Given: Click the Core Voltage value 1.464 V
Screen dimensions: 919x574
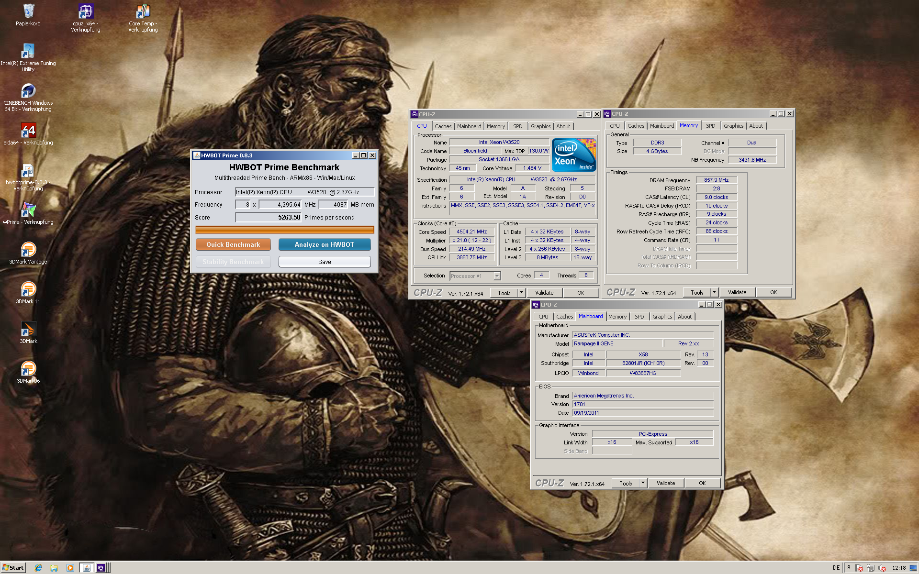Looking at the screenshot, I should coord(532,168).
